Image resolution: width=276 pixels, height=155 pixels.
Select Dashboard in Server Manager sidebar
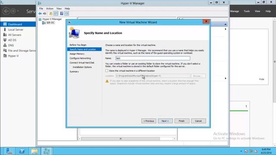coord(18,24)
